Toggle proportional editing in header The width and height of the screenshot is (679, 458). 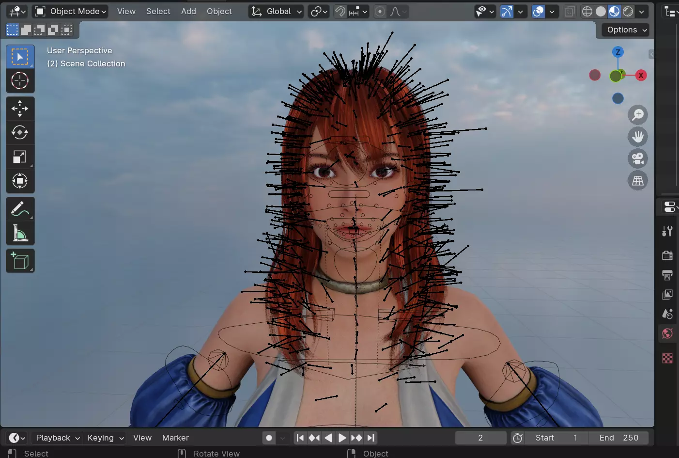[380, 11]
